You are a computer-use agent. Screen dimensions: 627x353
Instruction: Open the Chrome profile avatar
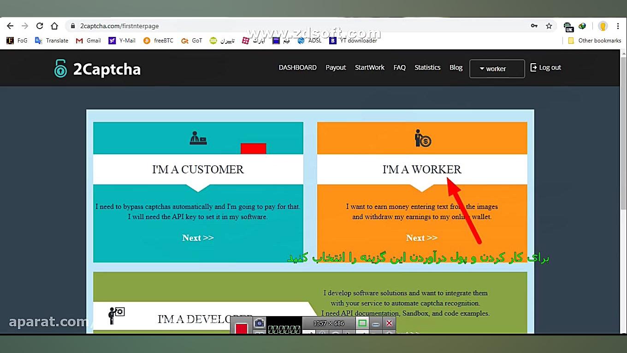(603, 26)
